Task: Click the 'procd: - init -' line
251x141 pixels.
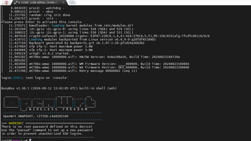Action: (29, 18)
